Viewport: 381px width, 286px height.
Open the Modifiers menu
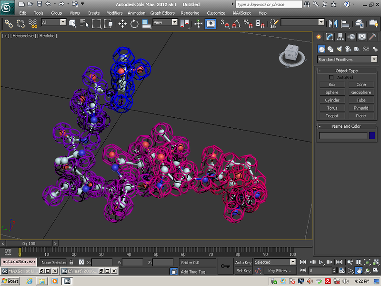pos(114,13)
